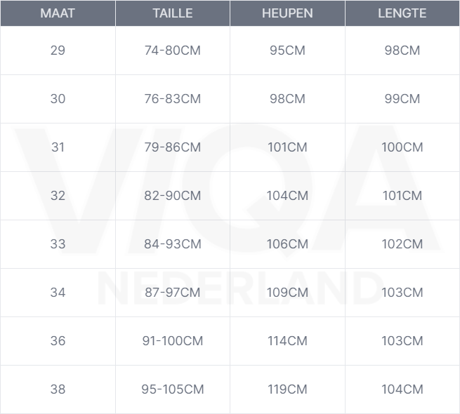Select size 30 in the MAAT column
This screenshot has width=460, height=414.
click(58, 99)
